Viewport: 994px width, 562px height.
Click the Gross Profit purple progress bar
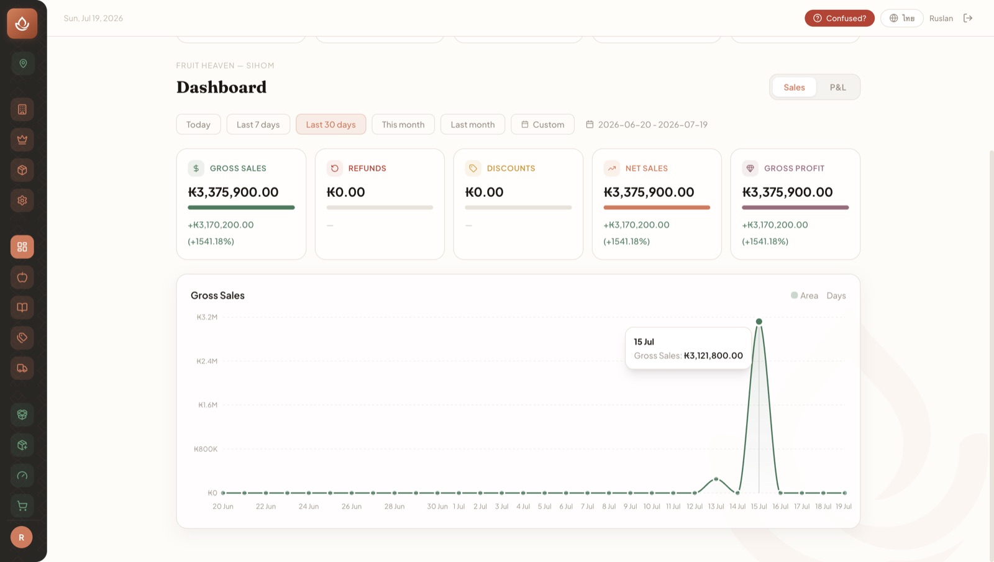coord(795,207)
